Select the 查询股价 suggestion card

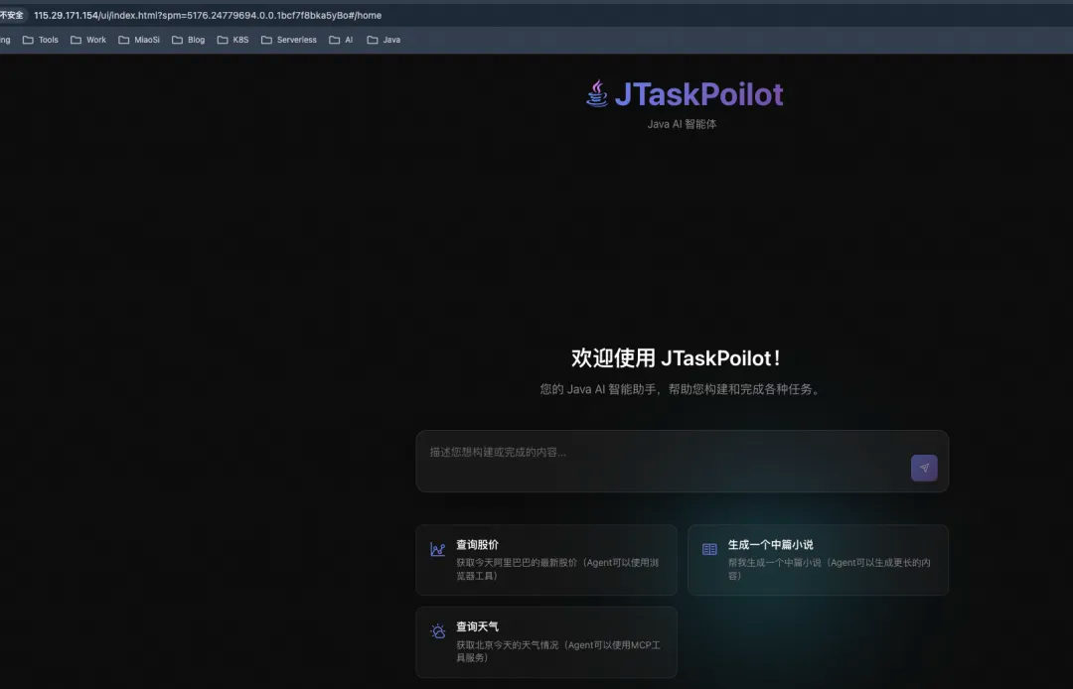click(x=545, y=559)
